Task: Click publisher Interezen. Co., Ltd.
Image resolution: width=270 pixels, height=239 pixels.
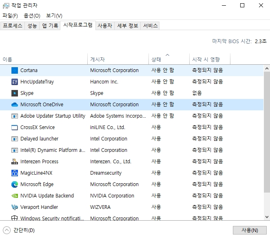Action: (111, 162)
